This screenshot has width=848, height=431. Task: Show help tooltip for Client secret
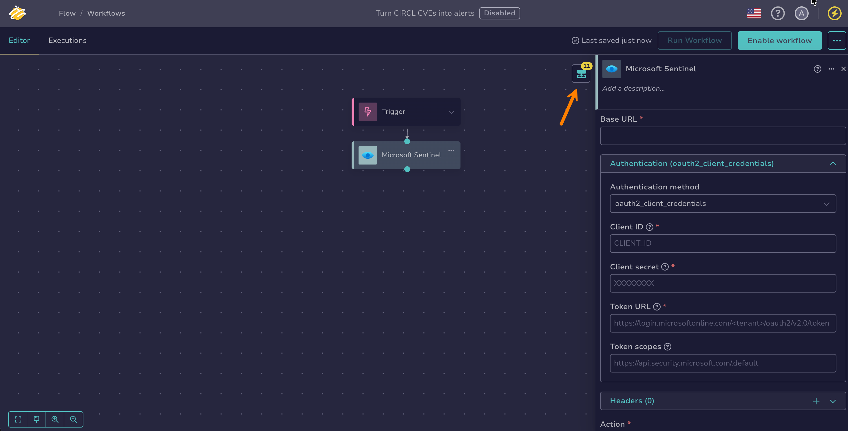[x=665, y=267]
